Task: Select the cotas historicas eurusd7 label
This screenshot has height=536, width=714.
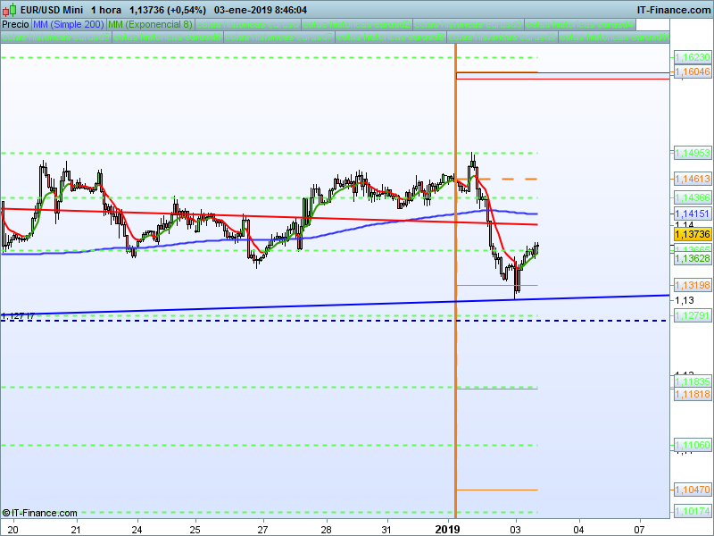Action: point(279,37)
